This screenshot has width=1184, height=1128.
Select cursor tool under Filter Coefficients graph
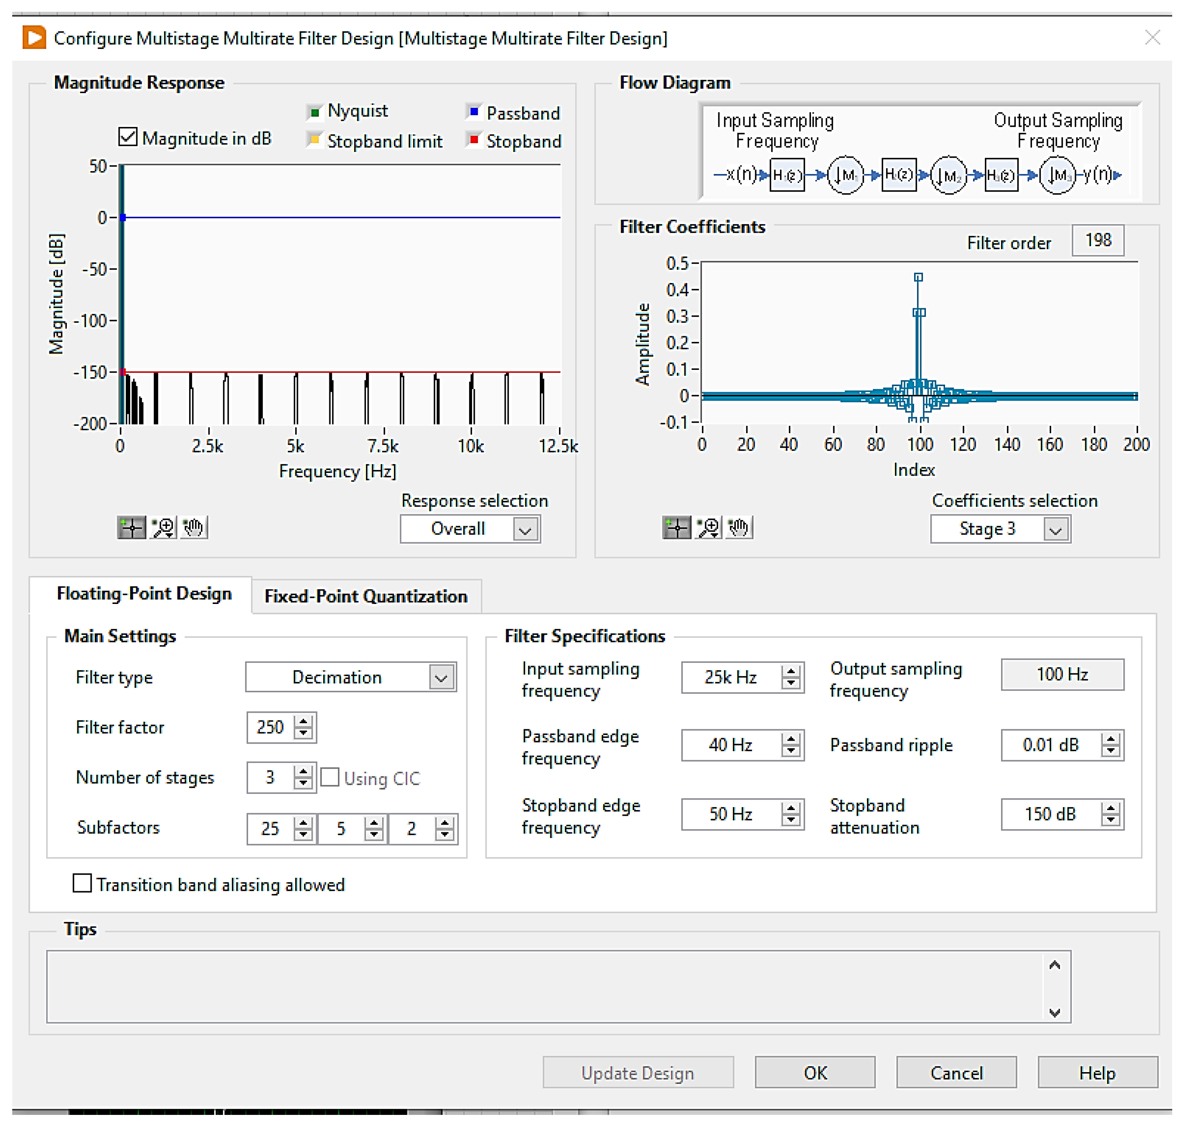tap(676, 528)
